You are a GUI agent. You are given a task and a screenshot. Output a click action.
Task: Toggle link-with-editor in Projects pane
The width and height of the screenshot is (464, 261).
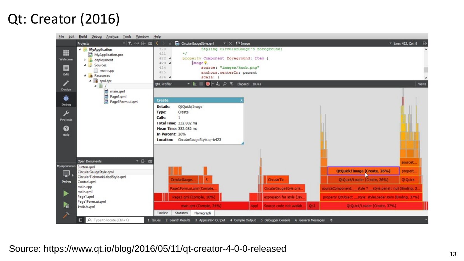pos(137,43)
